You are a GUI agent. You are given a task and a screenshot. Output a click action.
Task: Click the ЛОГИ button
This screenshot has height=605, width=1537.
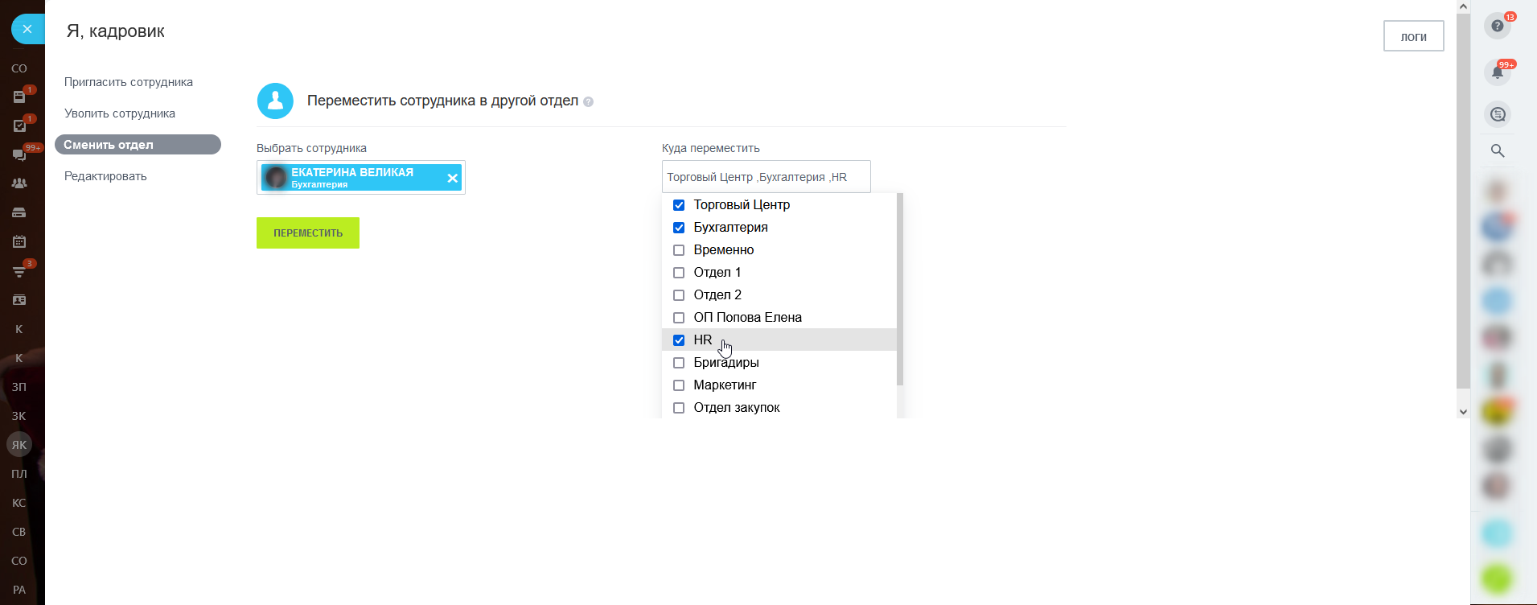click(1413, 36)
